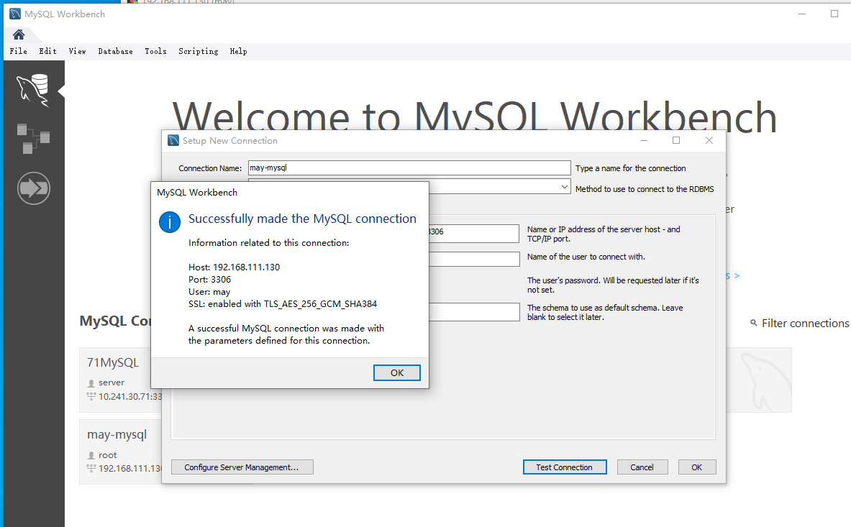Screen dimensions: 851x527
Task: Click the user icon beside server
Action: 91,382
